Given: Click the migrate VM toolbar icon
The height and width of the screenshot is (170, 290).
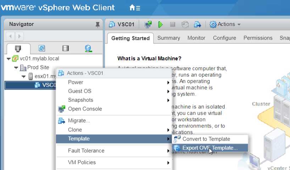Looking at the screenshot, I should pyautogui.click(x=197, y=24).
